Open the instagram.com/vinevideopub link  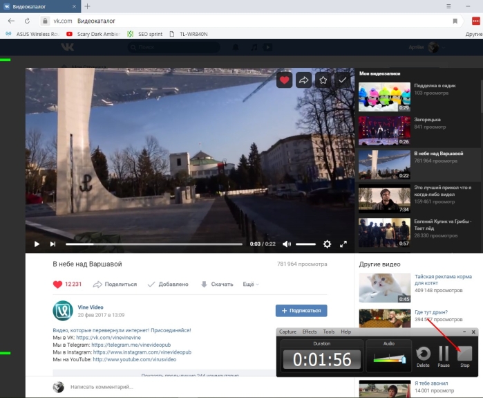(x=142, y=352)
